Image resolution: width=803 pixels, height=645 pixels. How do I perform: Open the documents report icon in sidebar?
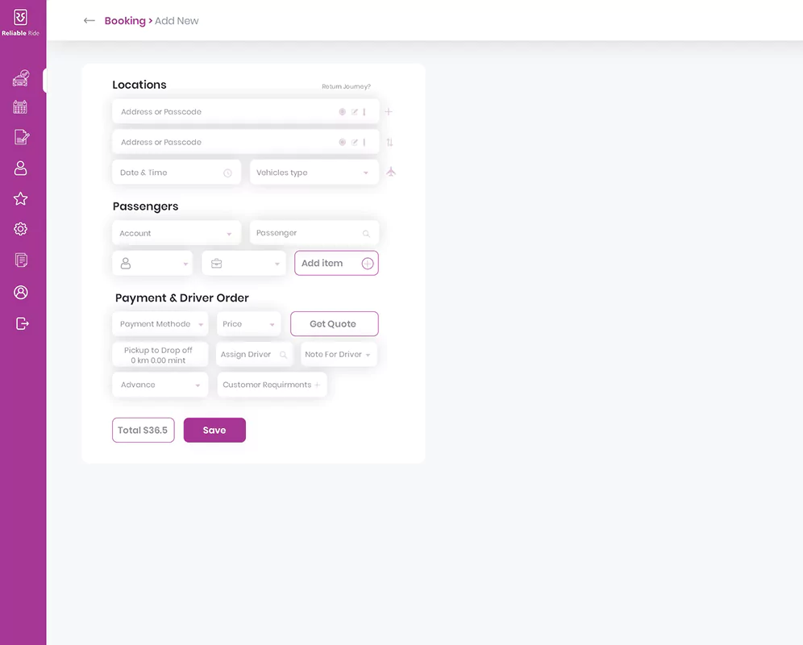coord(21,260)
